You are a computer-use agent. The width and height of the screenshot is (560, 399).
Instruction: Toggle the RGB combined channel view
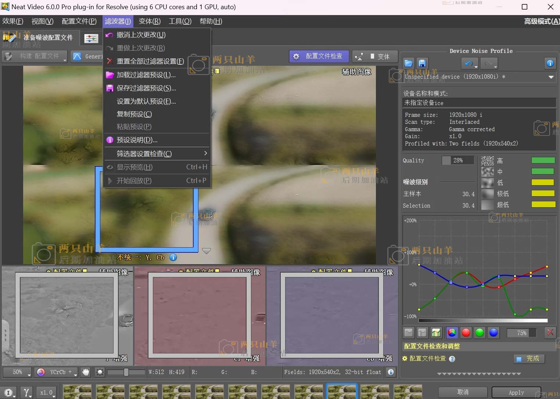point(452,332)
